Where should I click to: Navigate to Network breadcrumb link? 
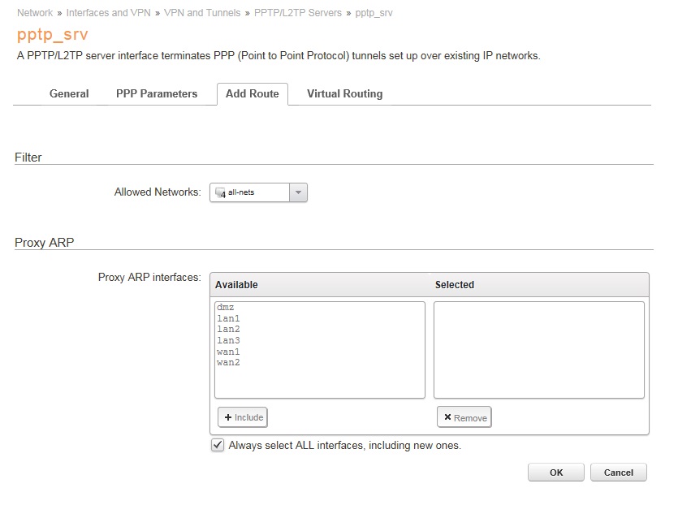click(x=35, y=13)
